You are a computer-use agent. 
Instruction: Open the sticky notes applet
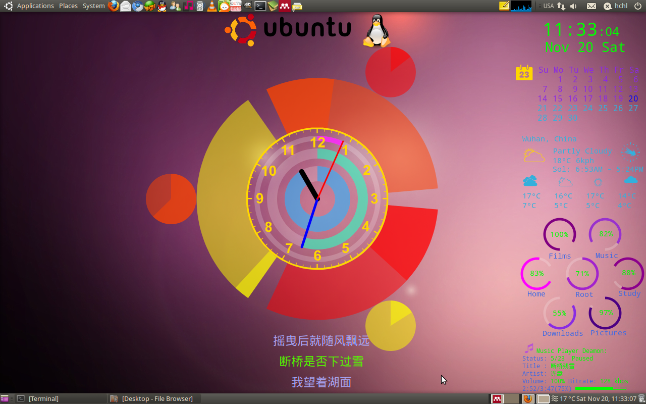coord(504,6)
